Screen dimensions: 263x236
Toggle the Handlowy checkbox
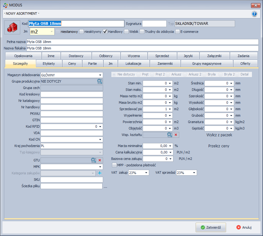click(105, 31)
